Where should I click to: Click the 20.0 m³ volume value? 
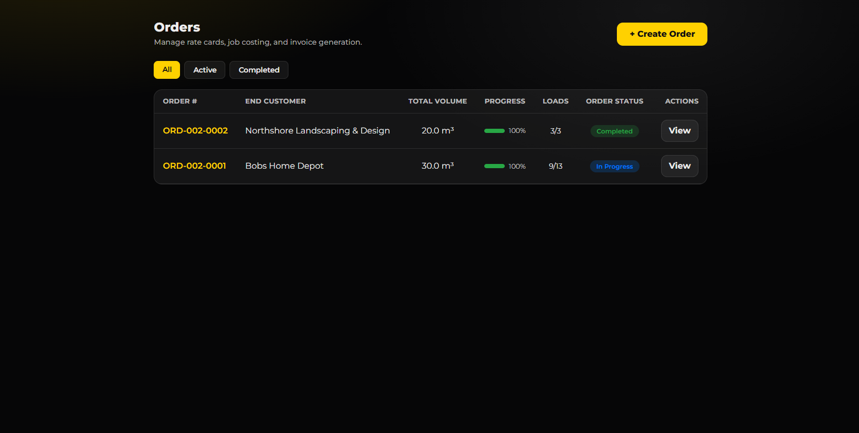(x=437, y=131)
